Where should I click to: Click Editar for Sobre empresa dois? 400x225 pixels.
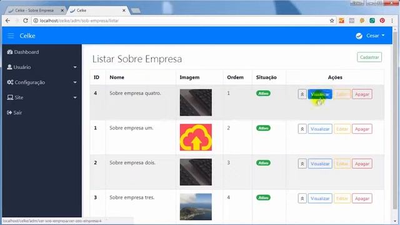tap(342, 164)
